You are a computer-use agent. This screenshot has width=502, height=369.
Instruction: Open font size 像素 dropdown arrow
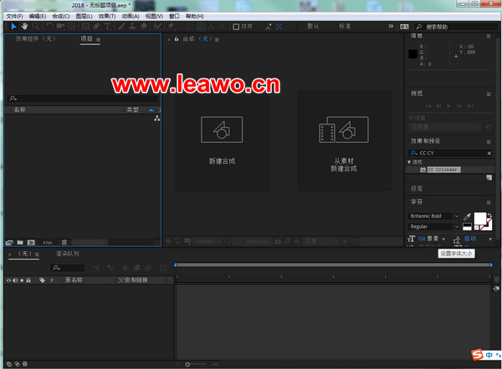(x=443, y=239)
